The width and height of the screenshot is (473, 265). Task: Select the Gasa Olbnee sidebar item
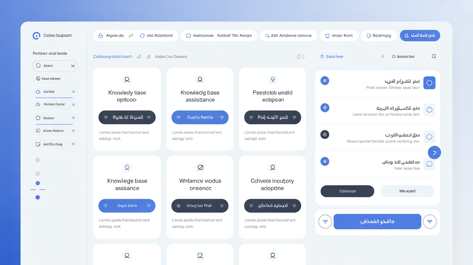point(55,78)
